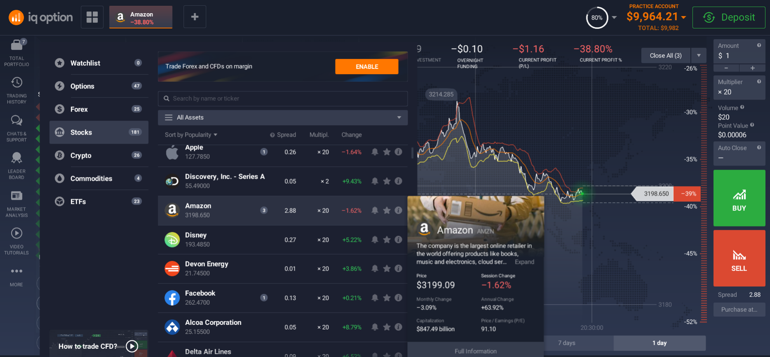
Task: Open Chats & Support
Action: click(x=16, y=128)
